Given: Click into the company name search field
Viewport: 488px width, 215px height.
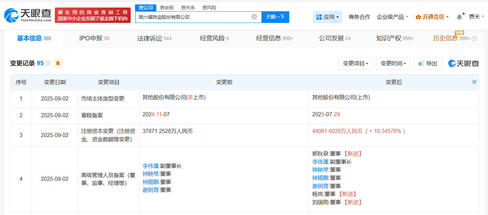Looking at the screenshot, I should (194, 17).
